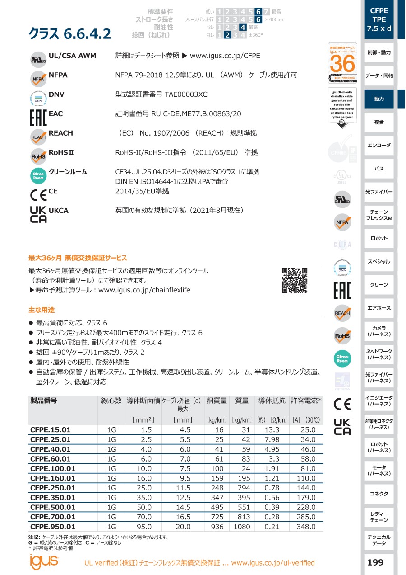The width and height of the screenshot is (406, 575).
Task: Click the large EAC mark at left
Action: [x=38, y=118]
